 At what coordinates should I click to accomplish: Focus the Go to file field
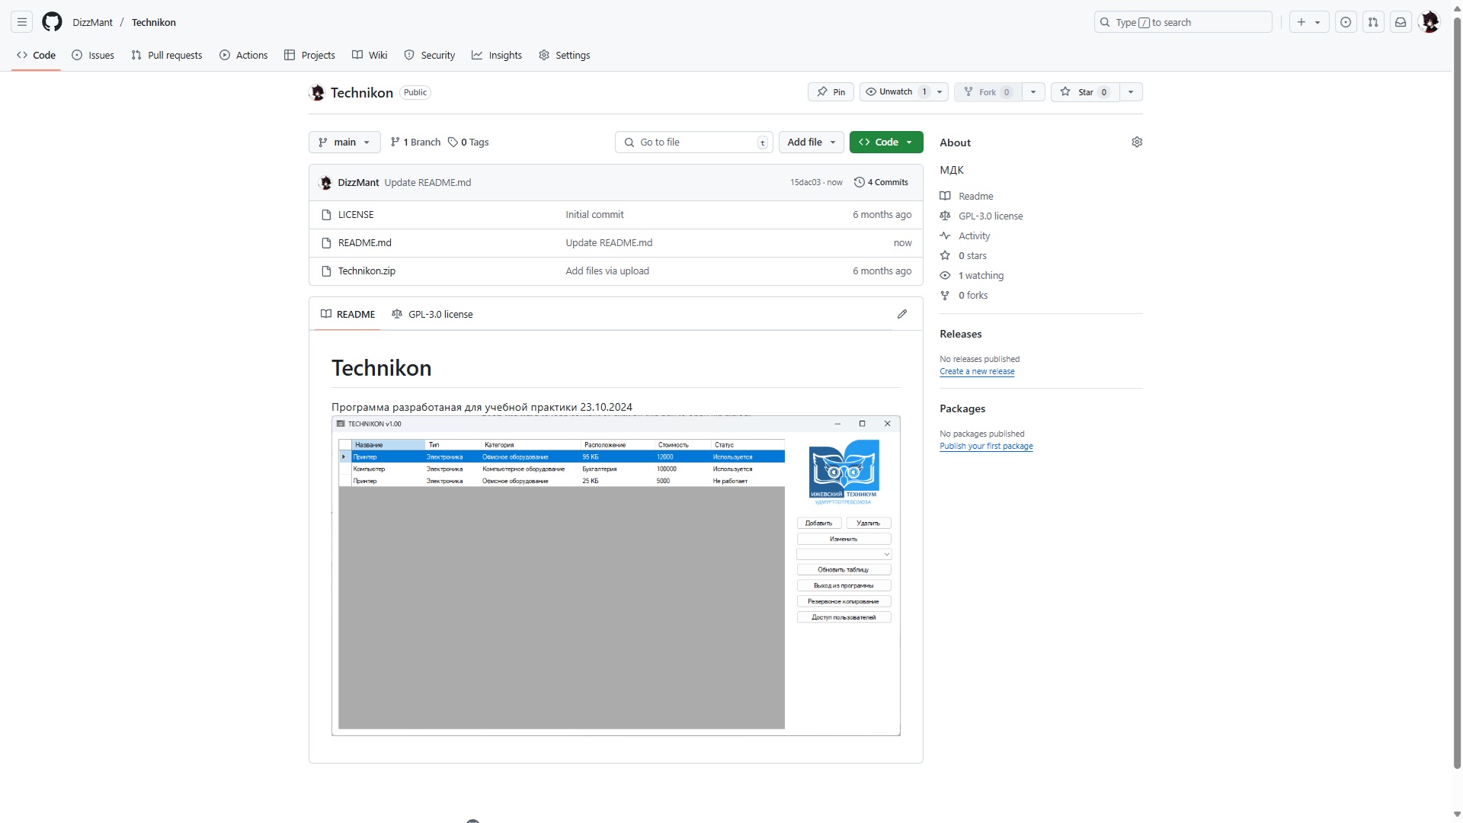(693, 143)
